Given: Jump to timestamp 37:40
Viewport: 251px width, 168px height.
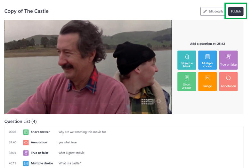Looking at the screenshot, I should [12, 142].
